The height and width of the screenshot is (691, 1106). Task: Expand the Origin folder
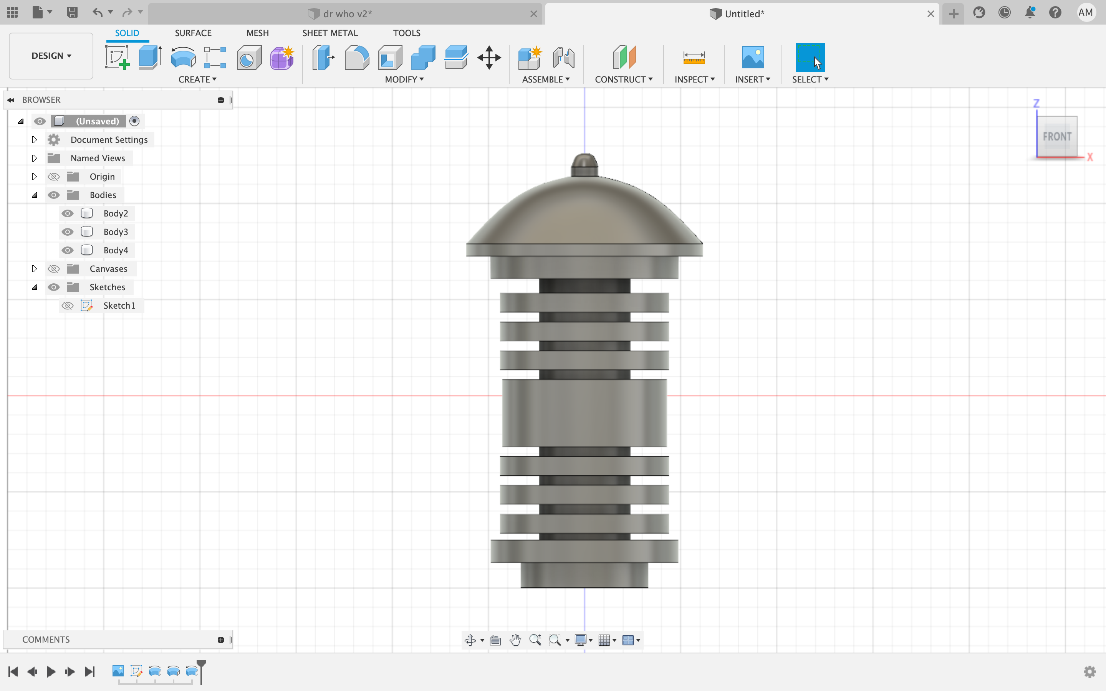click(34, 177)
